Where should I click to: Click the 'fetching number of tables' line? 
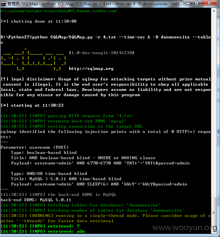pos(92,210)
